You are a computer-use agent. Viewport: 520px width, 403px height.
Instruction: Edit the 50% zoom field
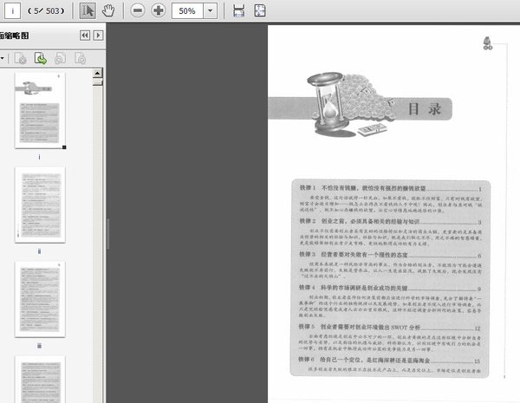(x=187, y=11)
